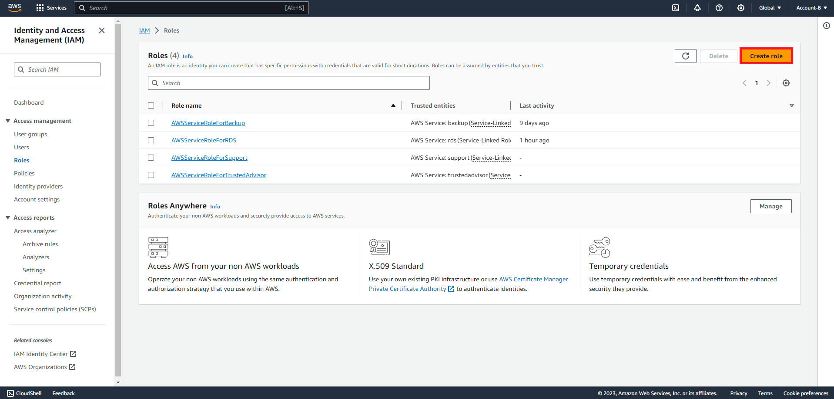
Task: Open Identity providers in sidebar
Action: 38,186
